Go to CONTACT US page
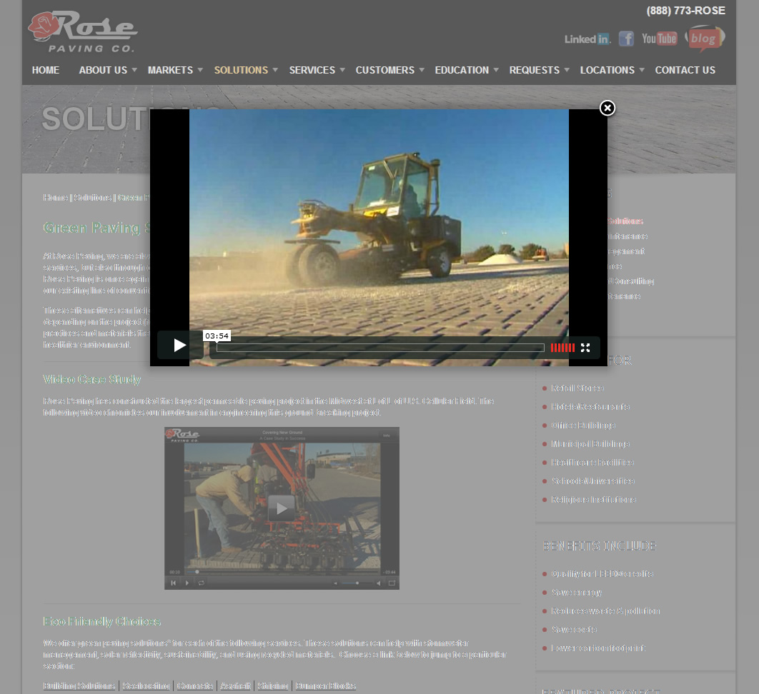The image size is (759, 694). (685, 70)
